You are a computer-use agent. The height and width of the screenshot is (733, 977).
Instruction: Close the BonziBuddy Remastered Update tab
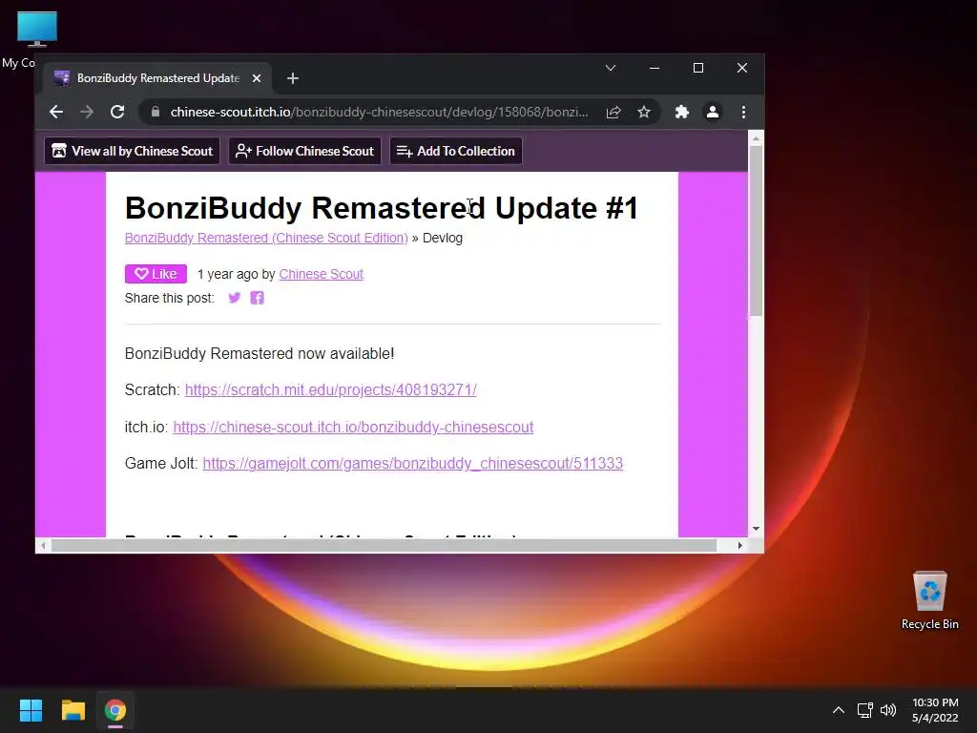256,78
